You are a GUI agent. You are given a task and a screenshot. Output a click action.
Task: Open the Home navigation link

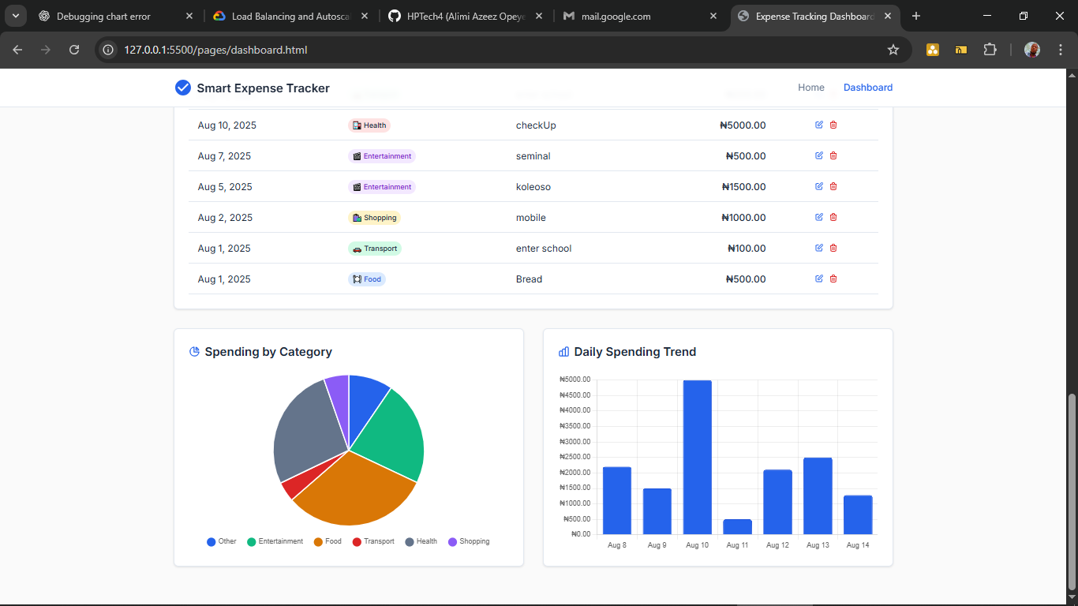[x=811, y=88]
